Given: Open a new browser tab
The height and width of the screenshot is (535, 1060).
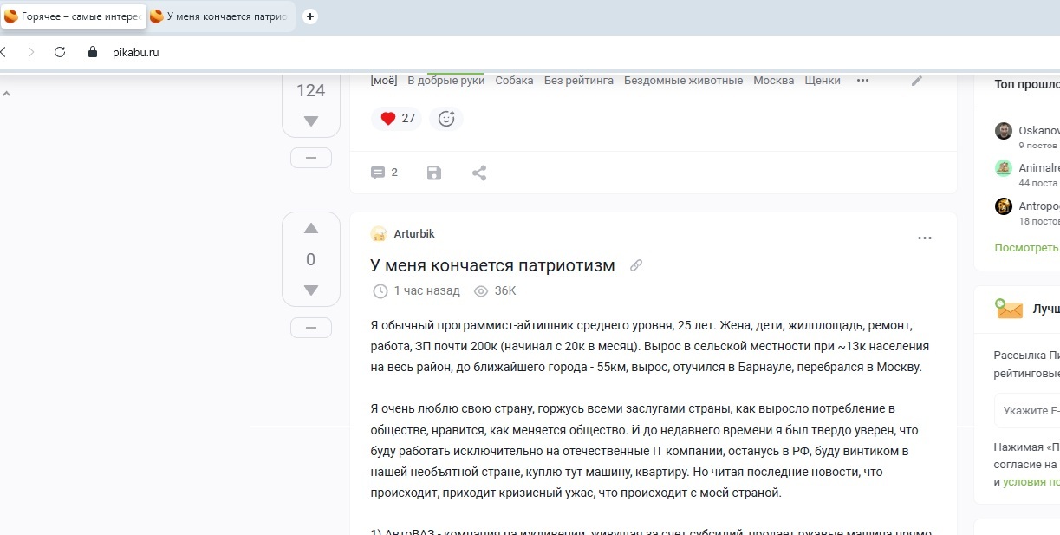Looking at the screenshot, I should click(310, 16).
